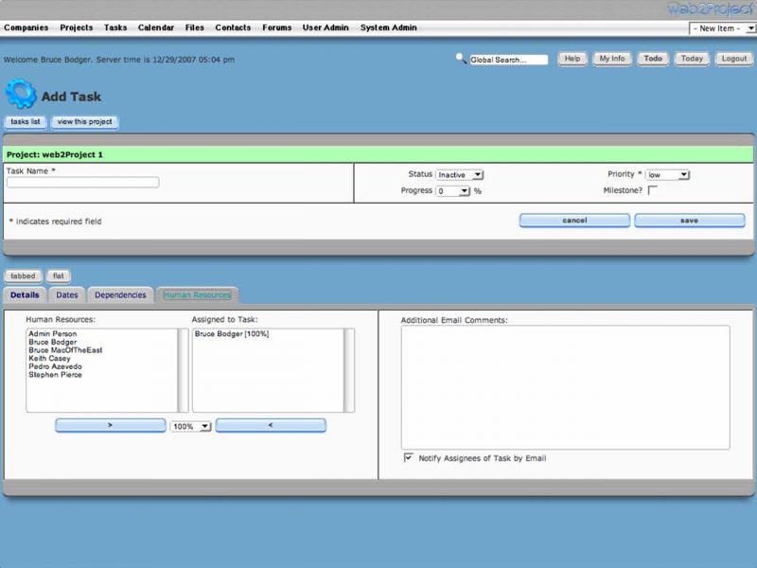Save the new task
Viewport: 757px width, 568px height.
[x=689, y=220]
